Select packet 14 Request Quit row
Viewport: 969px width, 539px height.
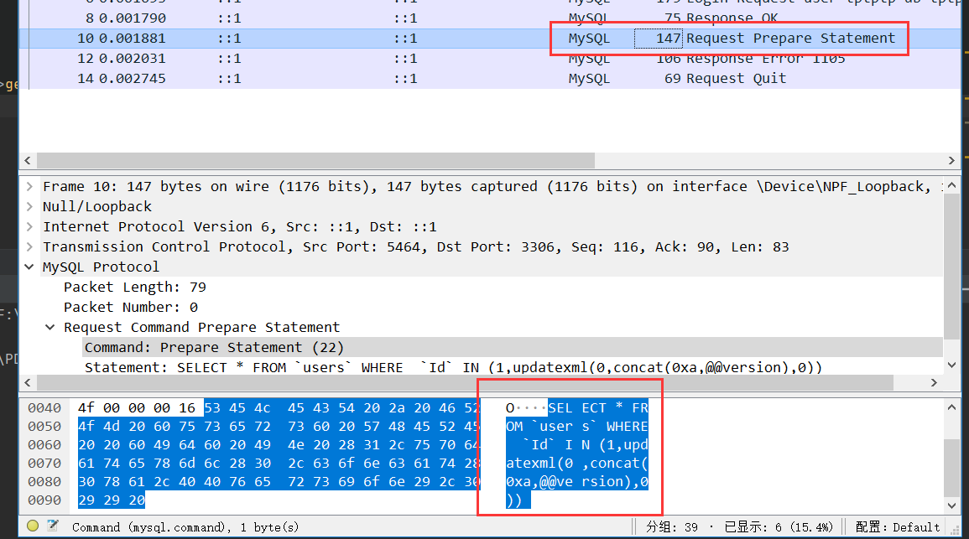(x=419, y=79)
